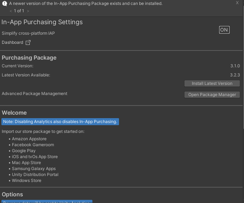
Task: Click iOS and tvOs App Store item
Action: [x=35, y=157]
